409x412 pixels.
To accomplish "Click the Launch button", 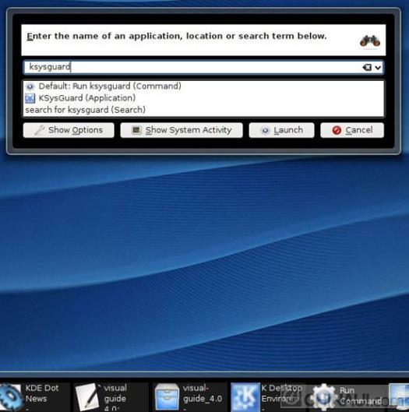I will [281, 130].
